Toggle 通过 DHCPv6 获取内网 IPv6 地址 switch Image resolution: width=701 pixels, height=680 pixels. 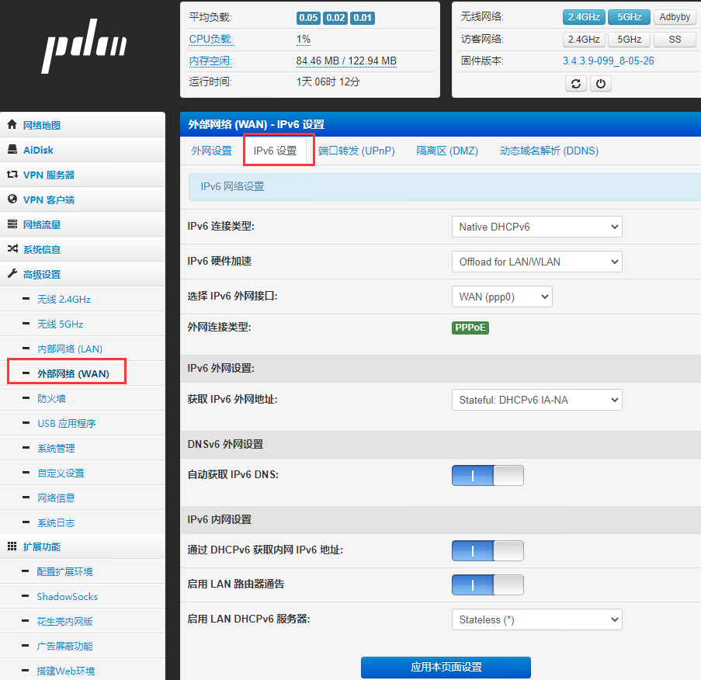click(x=488, y=550)
